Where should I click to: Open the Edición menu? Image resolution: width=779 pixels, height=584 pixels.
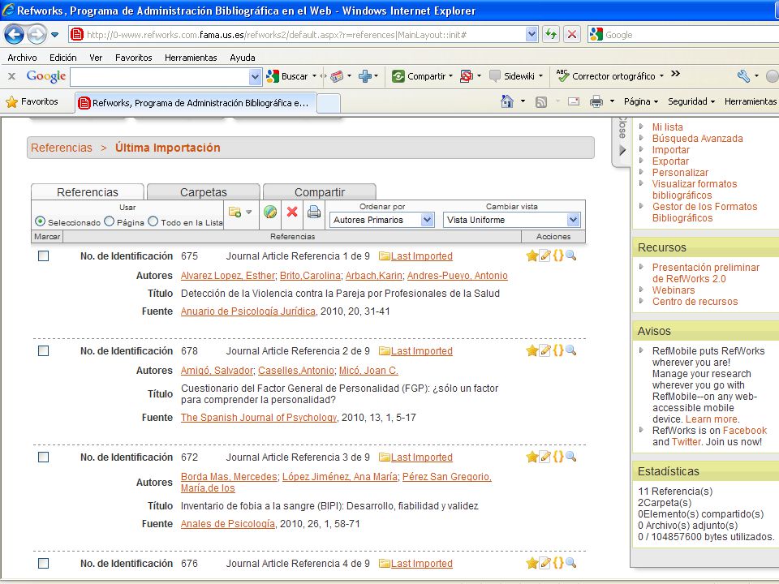[x=63, y=58]
